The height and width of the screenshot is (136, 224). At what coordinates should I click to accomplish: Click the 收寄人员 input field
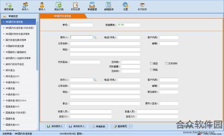click(x=91, y=111)
